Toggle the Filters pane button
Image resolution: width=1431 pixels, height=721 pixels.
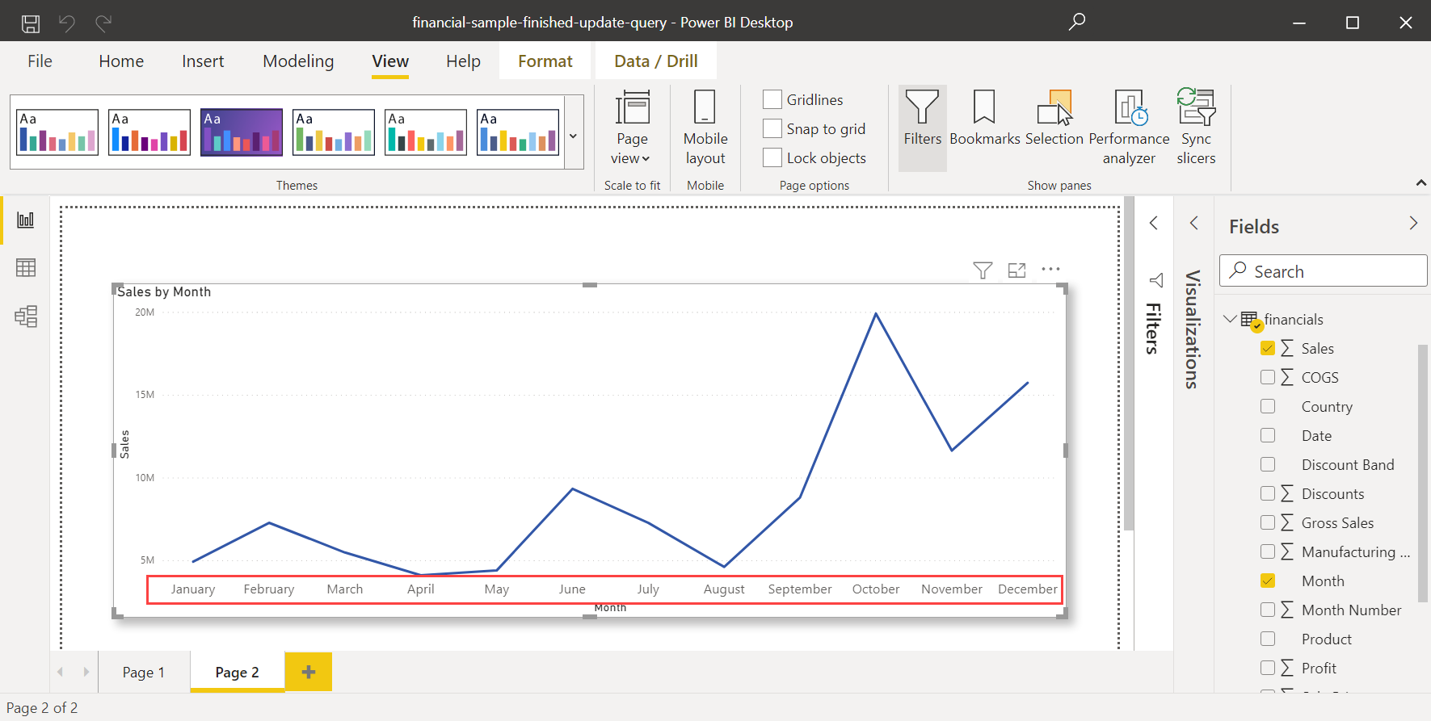(x=923, y=129)
